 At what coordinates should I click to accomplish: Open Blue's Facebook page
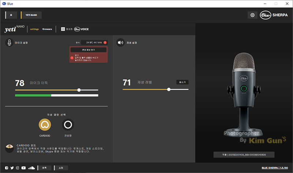(7, 168)
